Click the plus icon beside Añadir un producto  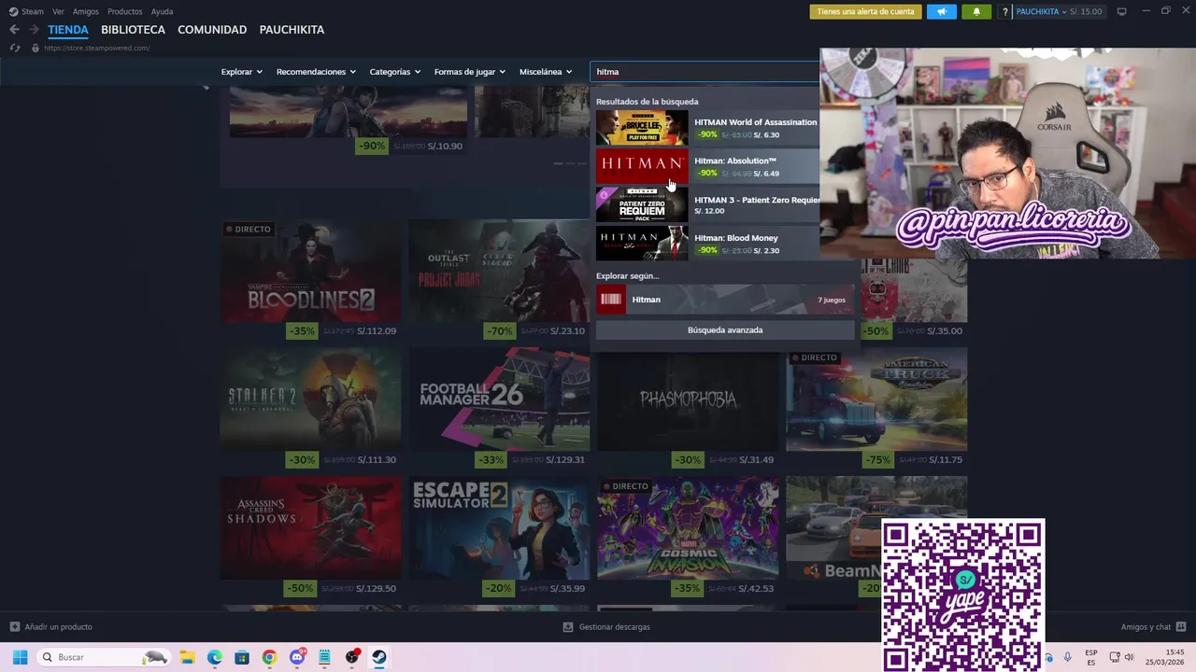(14, 627)
